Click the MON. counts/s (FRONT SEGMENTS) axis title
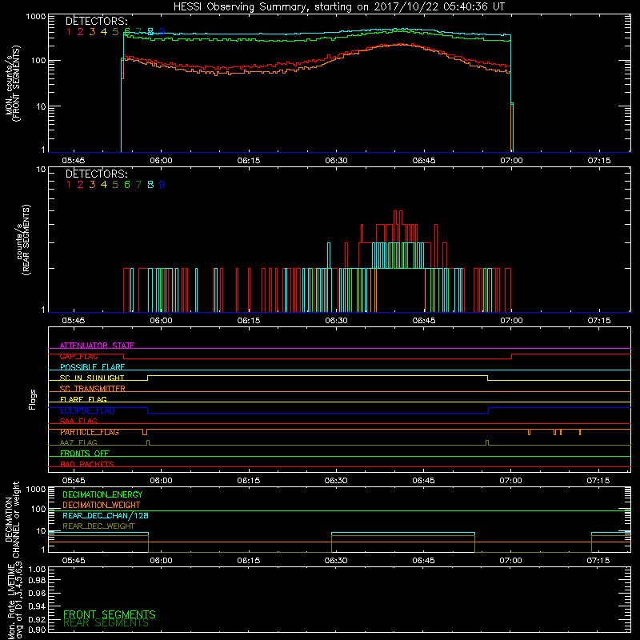The image size is (640, 640). (x=13, y=83)
